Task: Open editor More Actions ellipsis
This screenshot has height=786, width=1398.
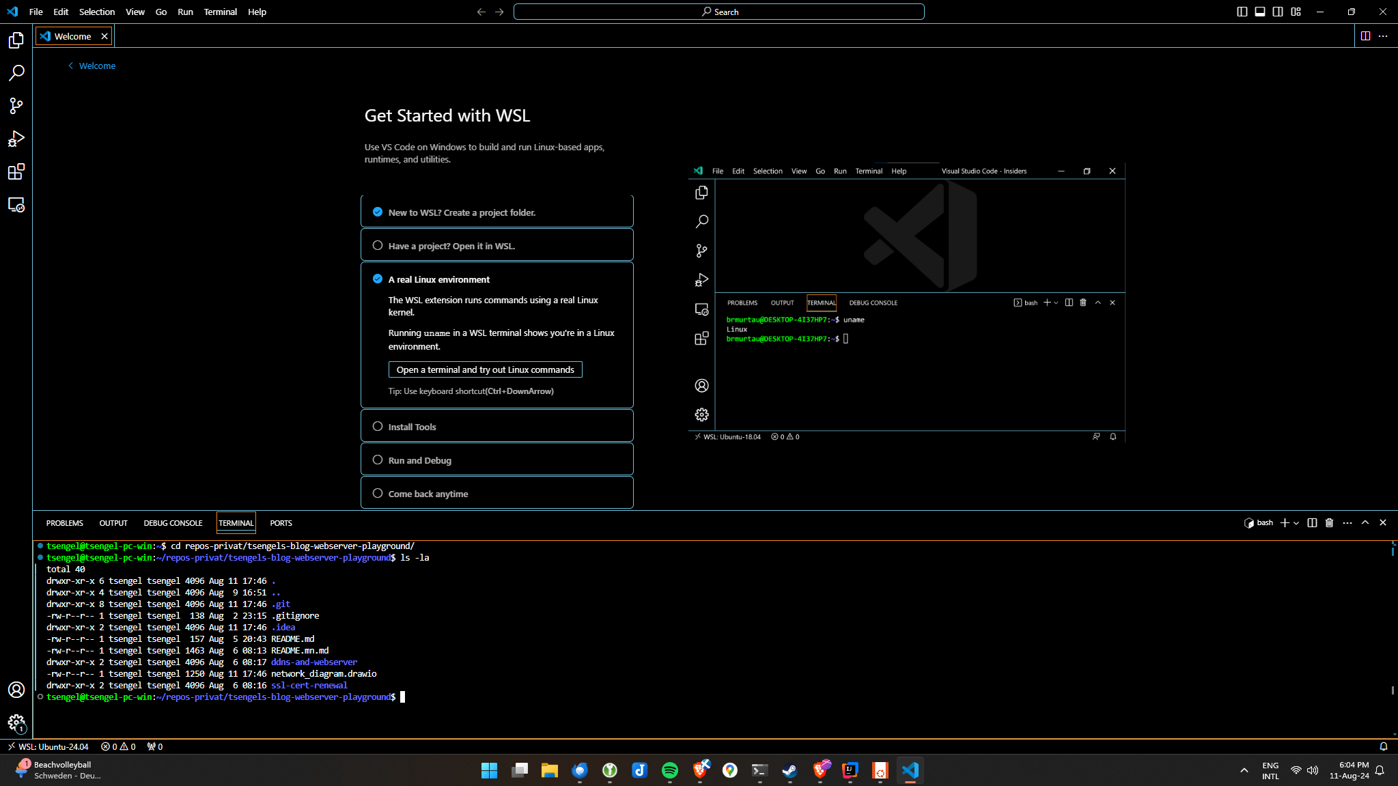Action: (x=1383, y=36)
